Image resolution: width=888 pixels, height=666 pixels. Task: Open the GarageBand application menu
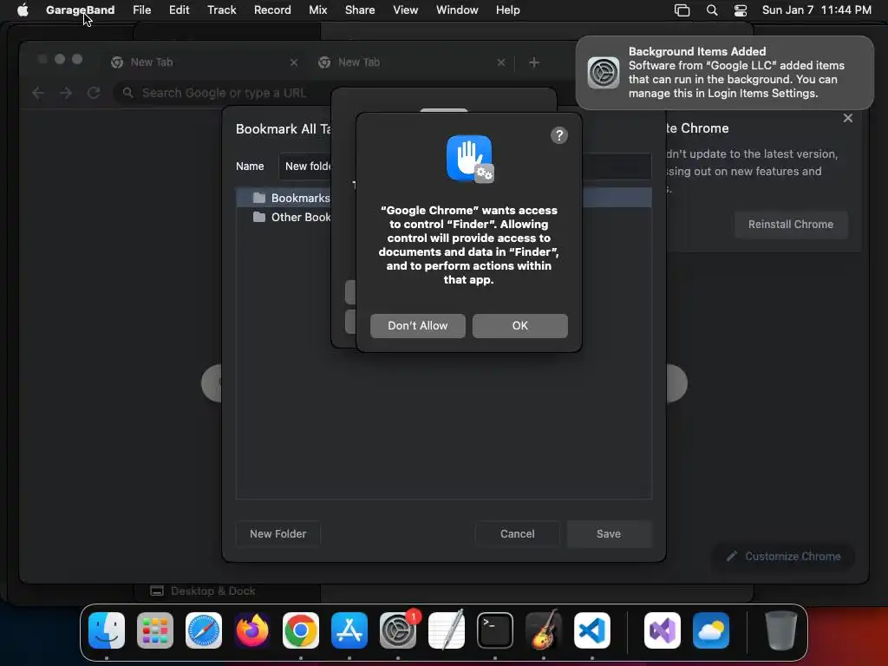(80, 10)
